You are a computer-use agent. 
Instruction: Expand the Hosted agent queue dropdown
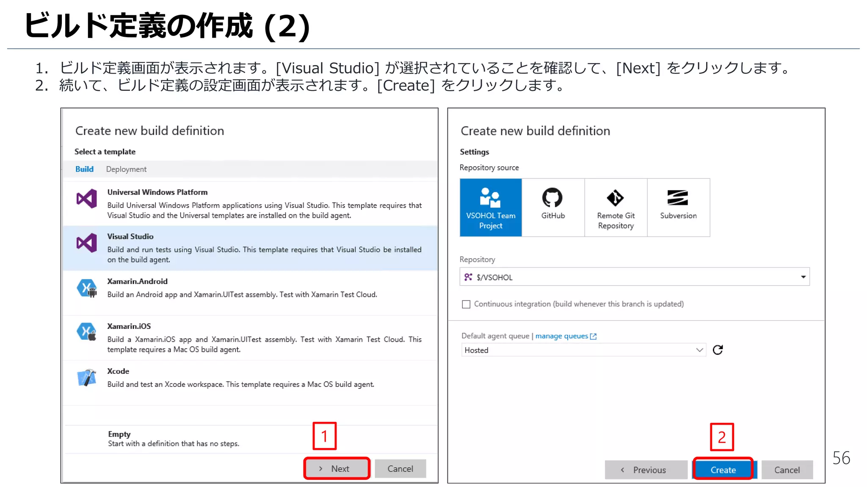pyautogui.click(x=584, y=350)
